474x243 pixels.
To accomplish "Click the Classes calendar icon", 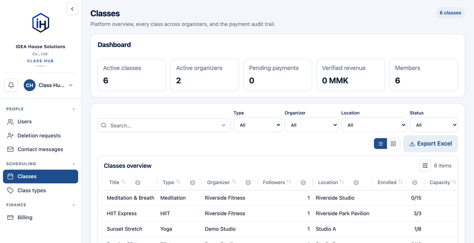I will click(10, 176).
